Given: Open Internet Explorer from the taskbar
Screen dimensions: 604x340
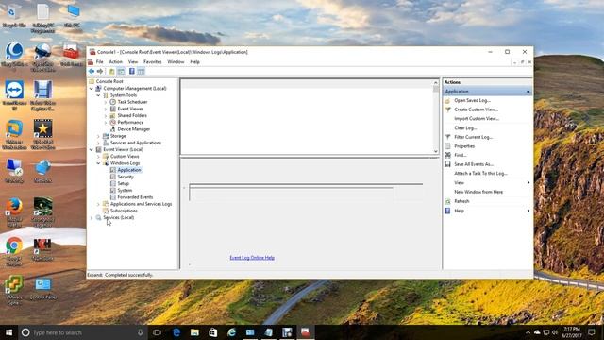Looking at the screenshot, I should 231,332.
